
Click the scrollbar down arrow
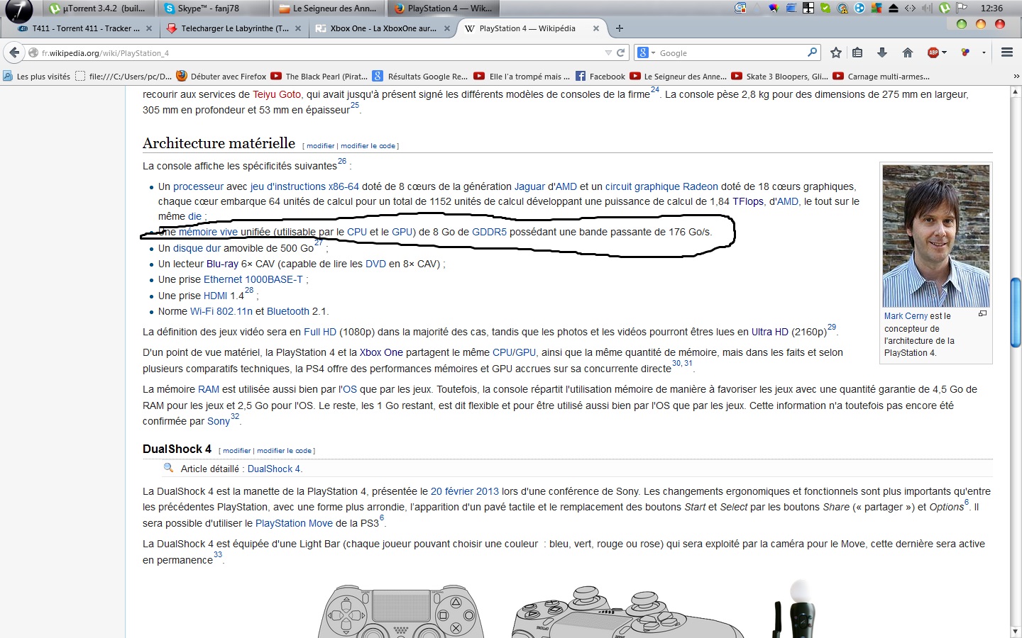click(1016, 632)
